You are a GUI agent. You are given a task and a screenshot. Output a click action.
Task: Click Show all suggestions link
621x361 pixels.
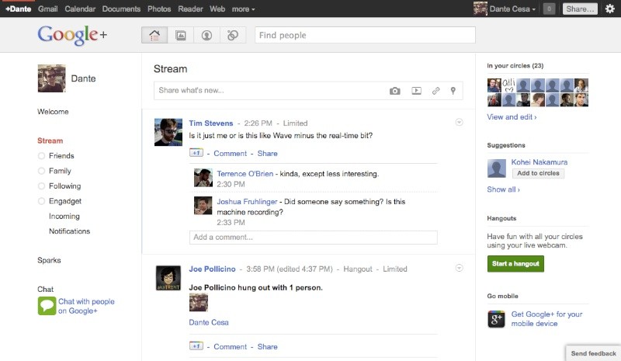click(x=503, y=189)
